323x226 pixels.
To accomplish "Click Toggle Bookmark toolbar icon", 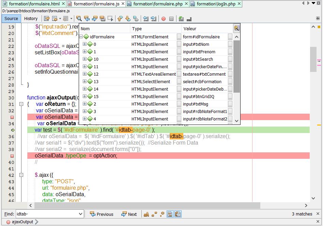I will (x=136, y=19).
